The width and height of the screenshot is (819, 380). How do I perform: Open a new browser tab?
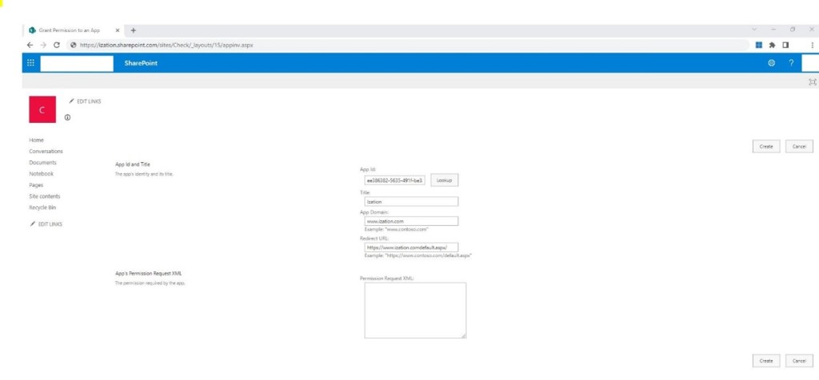coord(134,30)
